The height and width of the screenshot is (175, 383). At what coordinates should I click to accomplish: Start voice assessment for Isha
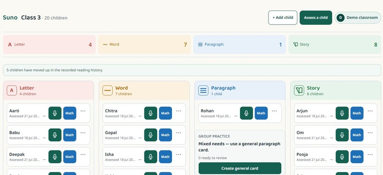[x=151, y=157]
